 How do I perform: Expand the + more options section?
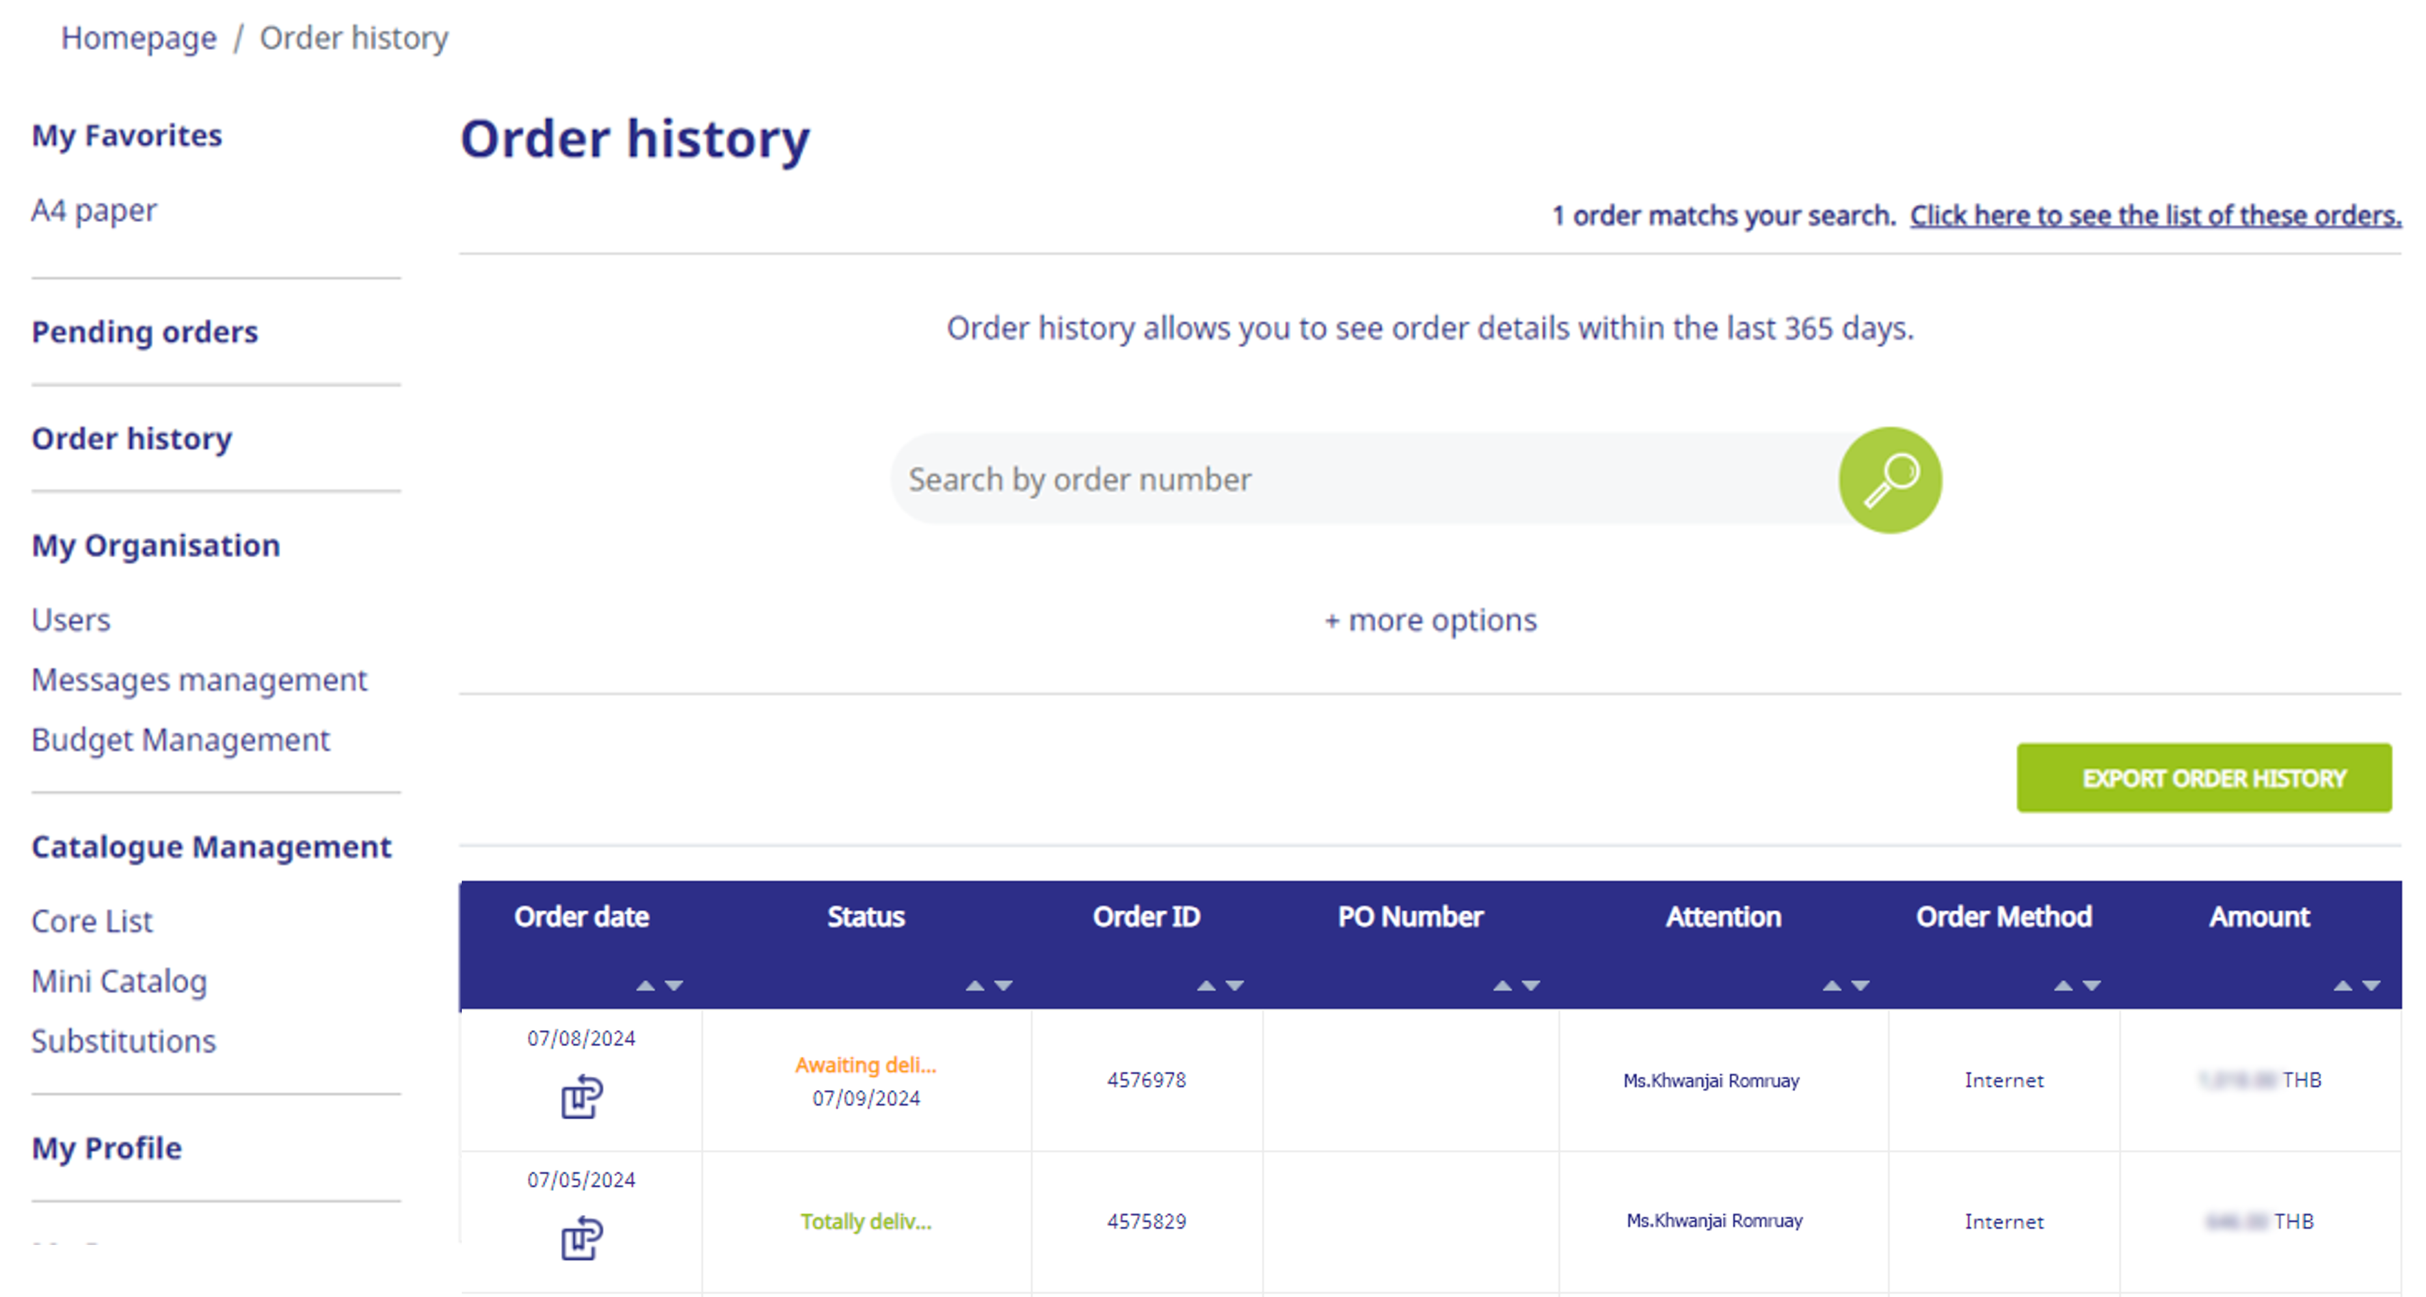(1430, 621)
